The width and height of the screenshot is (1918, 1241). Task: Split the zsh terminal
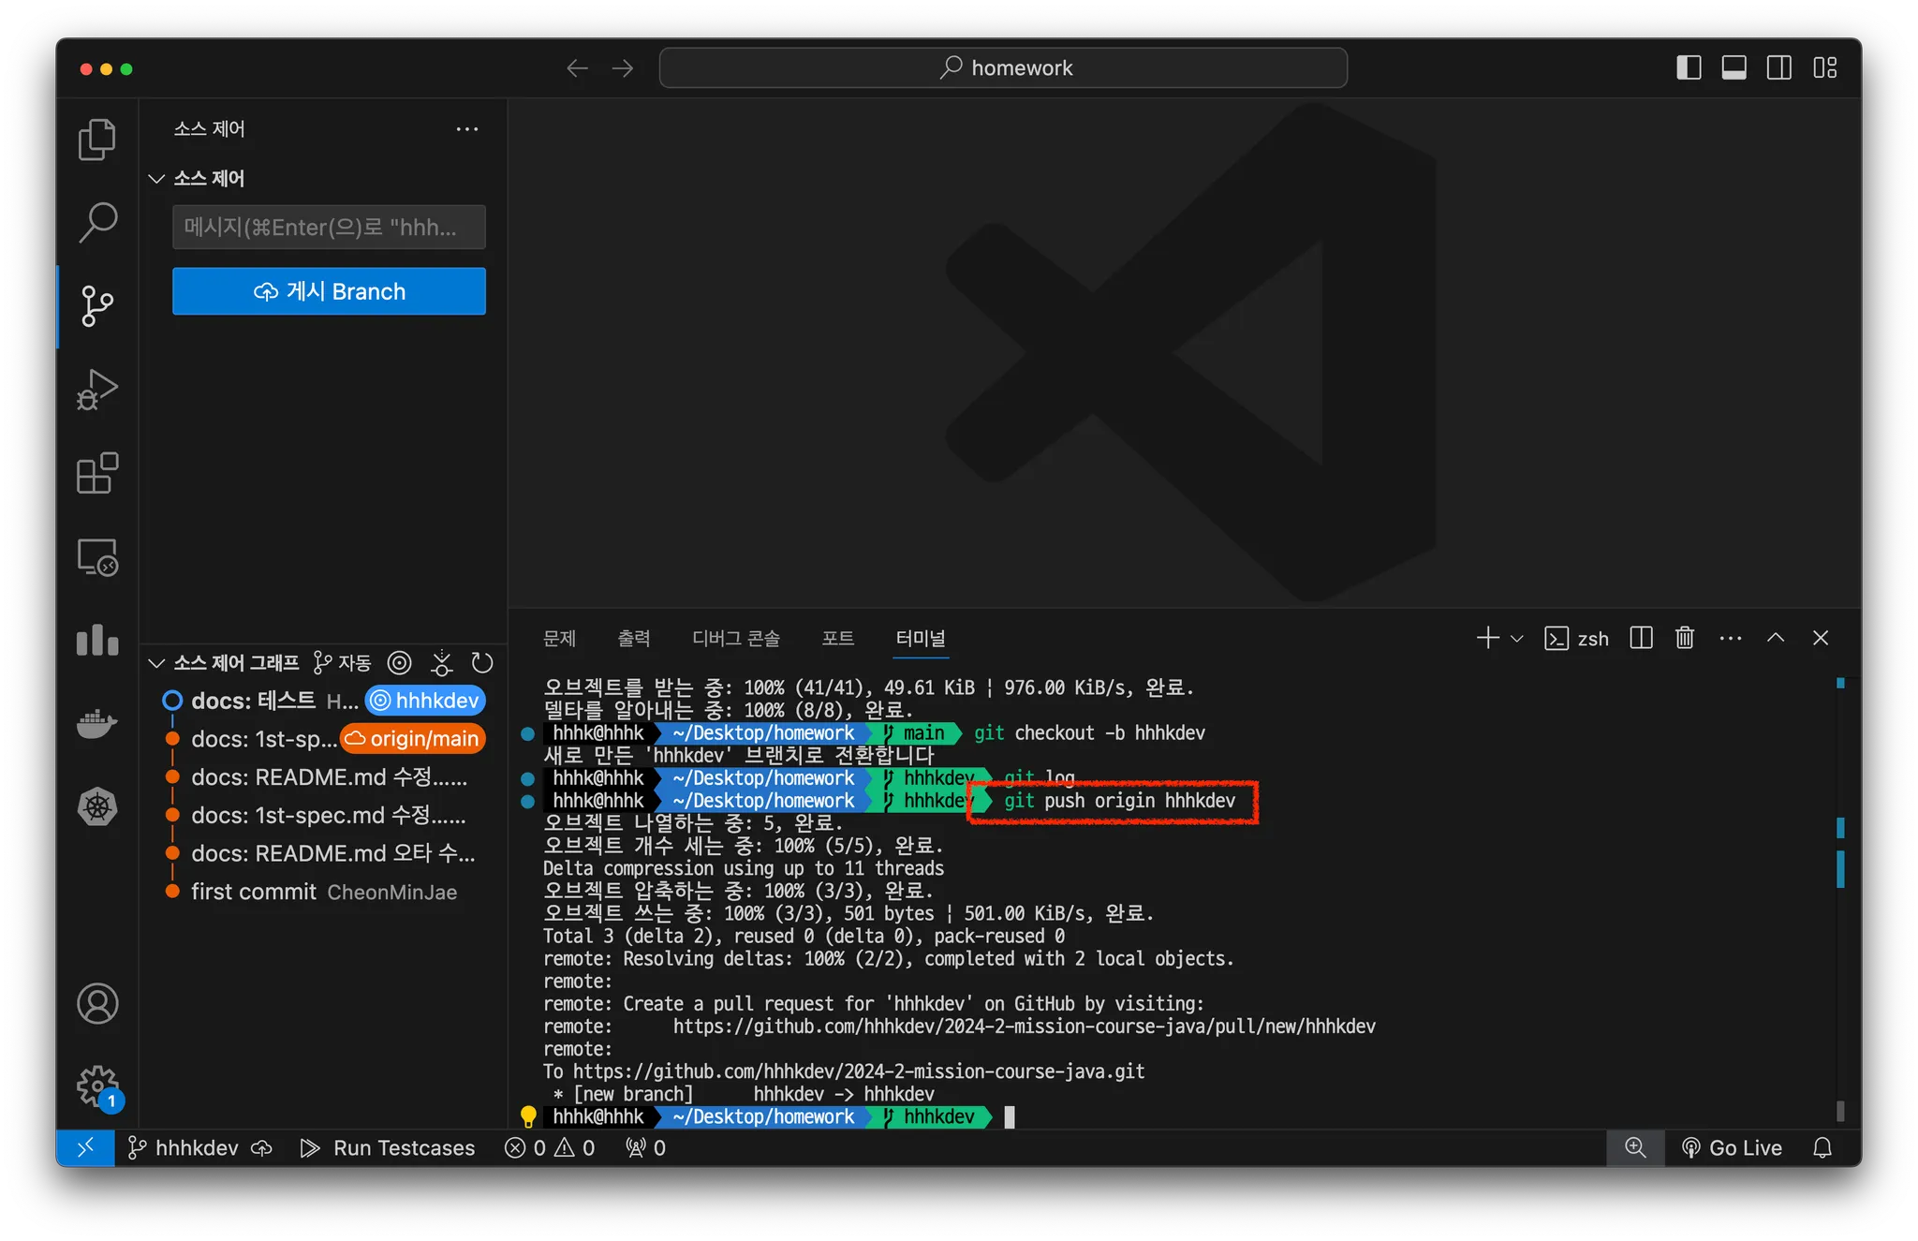[x=1641, y=638]
